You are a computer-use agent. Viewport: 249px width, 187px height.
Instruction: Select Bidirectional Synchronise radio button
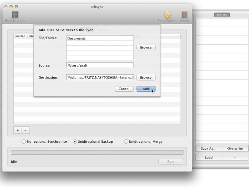tap(24, 141)
